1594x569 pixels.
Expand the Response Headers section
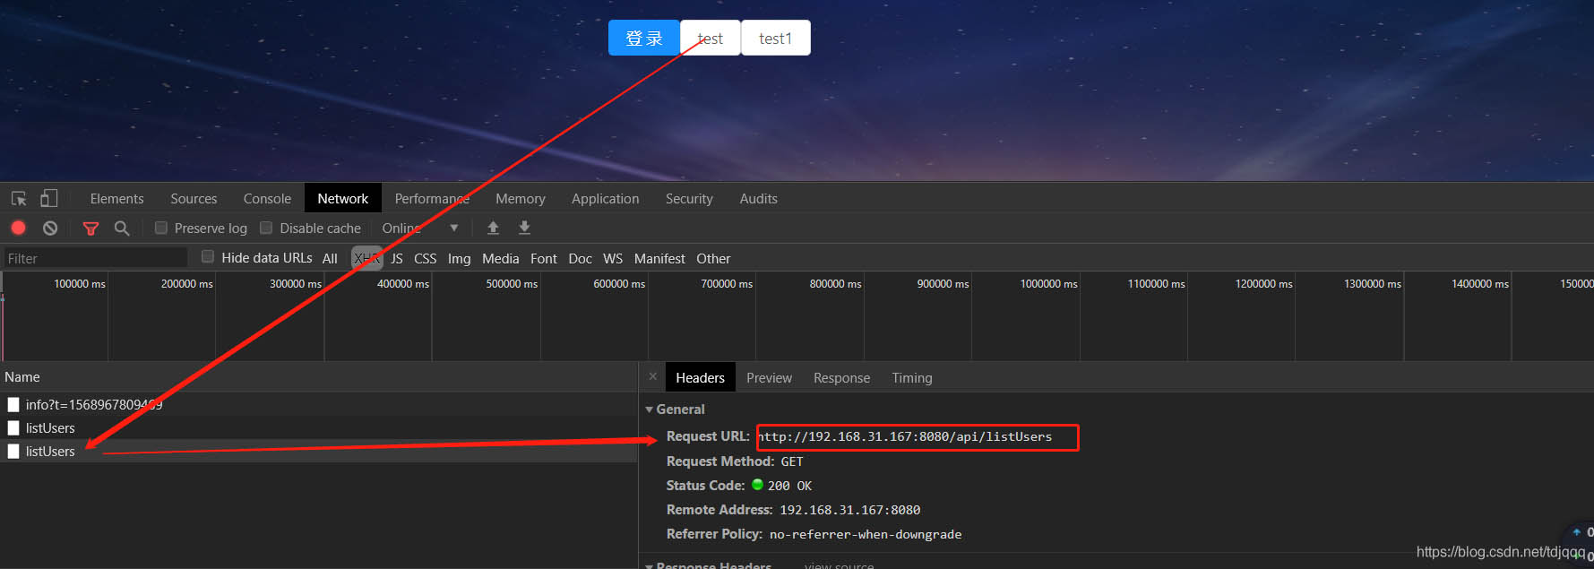tap(650, 565)
